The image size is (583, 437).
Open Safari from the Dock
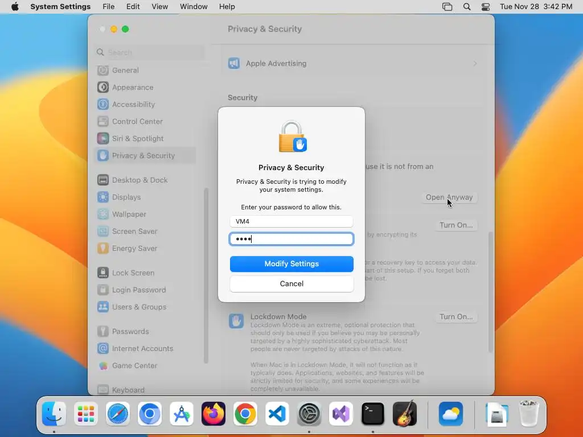point(118,414)
